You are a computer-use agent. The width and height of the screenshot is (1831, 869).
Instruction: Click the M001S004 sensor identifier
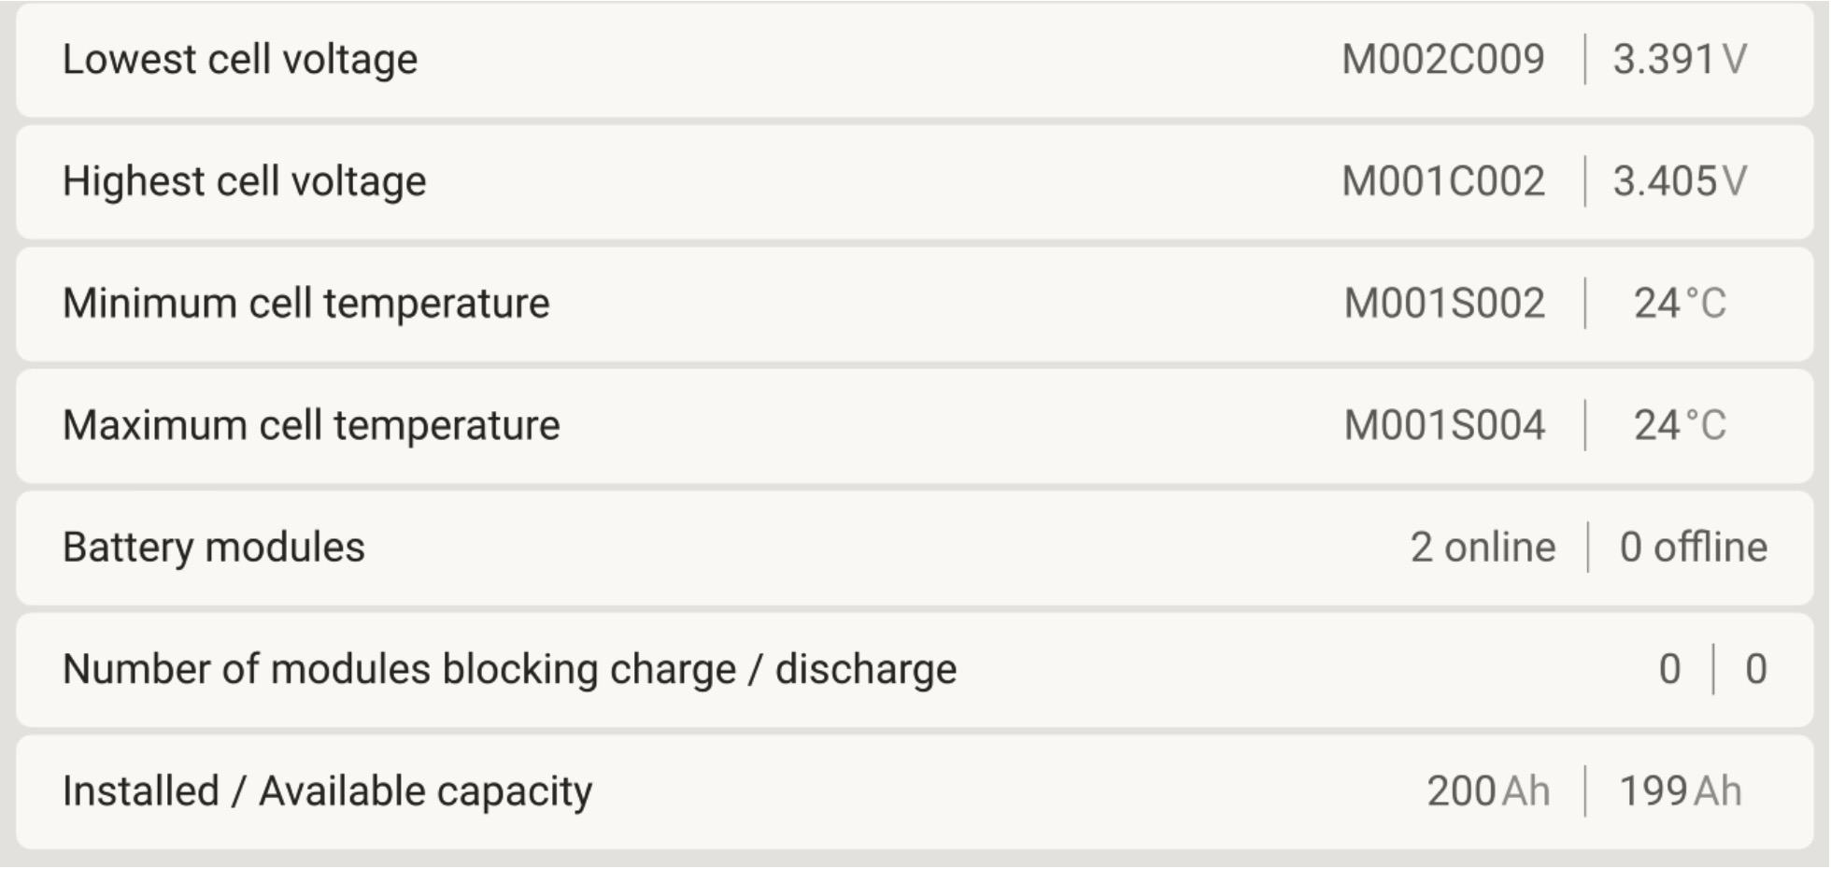(1444, 426)
